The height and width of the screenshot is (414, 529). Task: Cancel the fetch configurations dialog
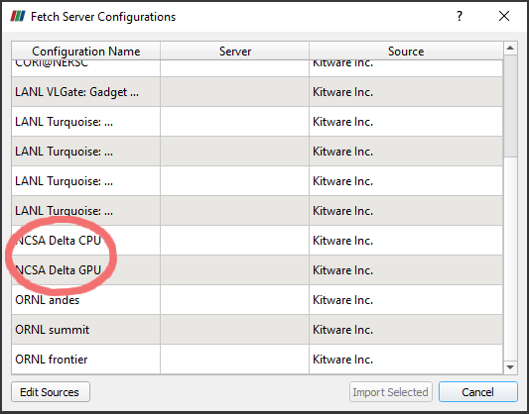point(478,392)
